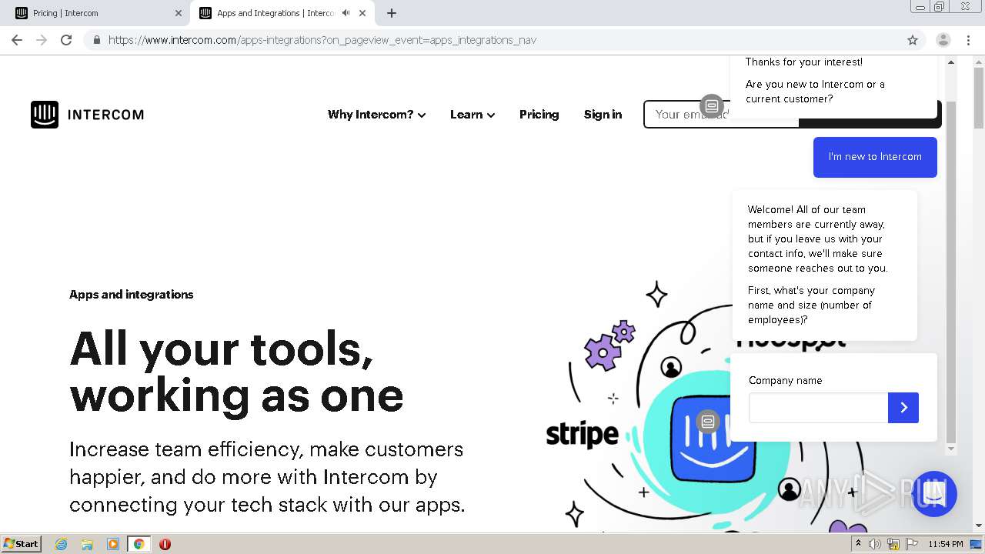The height and width of the screenshot is (554, 985).
Task: Reload the current page
Action: [x=66, y=40]
